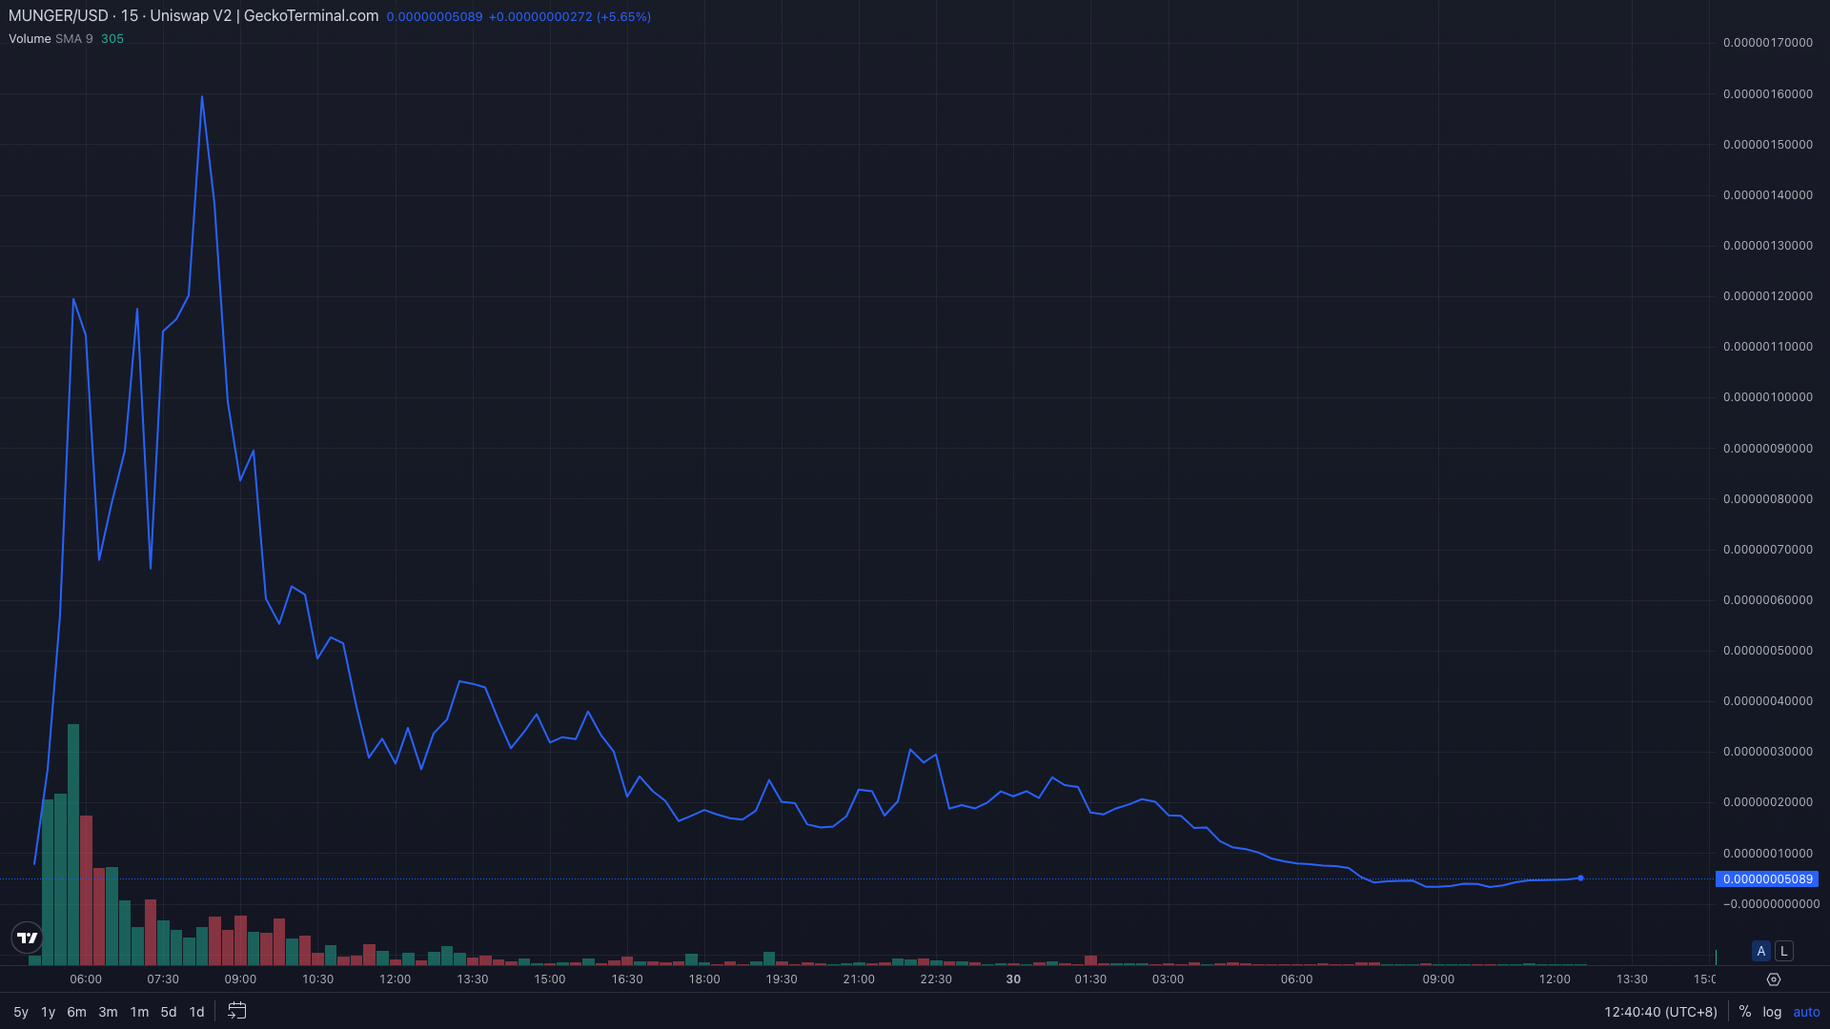Screen dimensions: 1830x1029
Task: Choose the 5d time range
Action: point(169,1012)
